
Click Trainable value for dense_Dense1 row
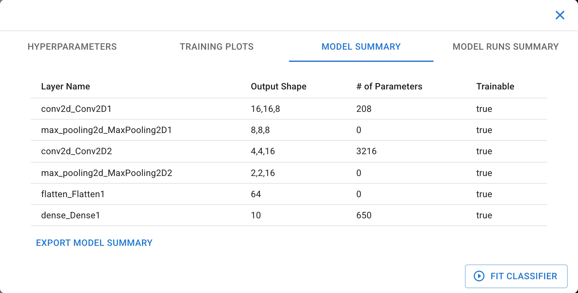[484, 215]
